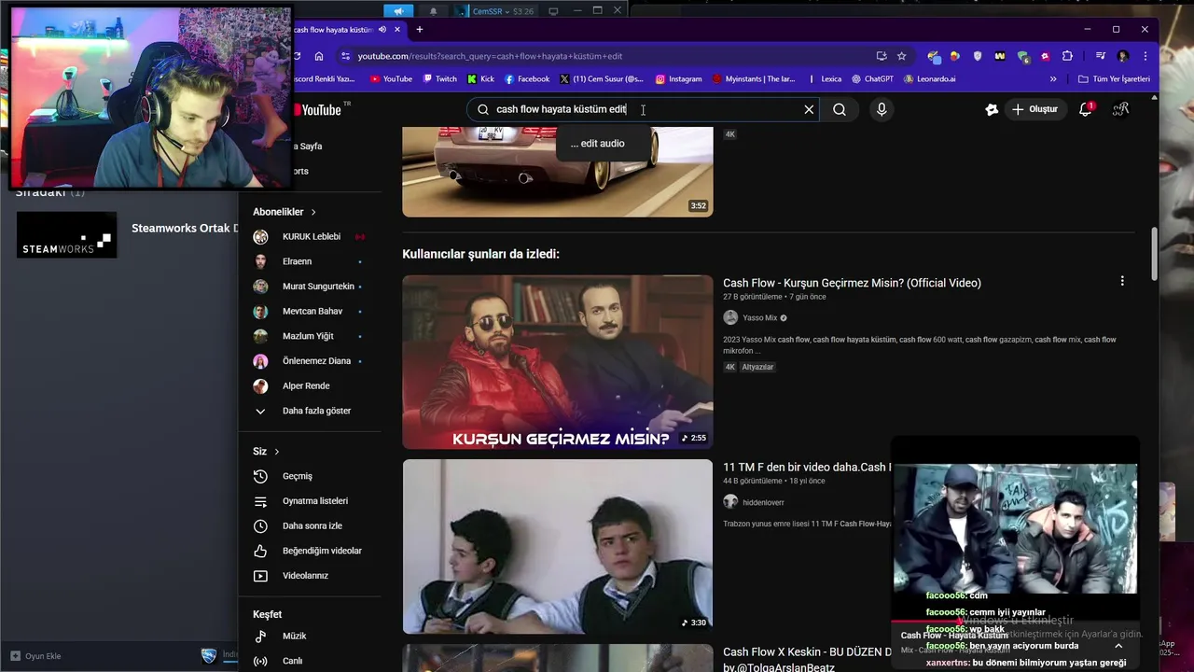Open Chrome extensions puzzle icon

[x=1067, y=56]
